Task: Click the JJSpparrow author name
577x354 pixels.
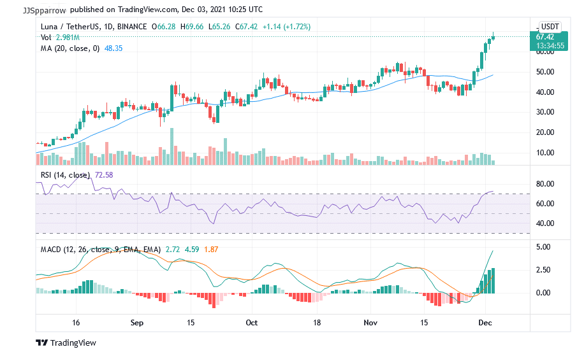Action: pyautogui.click(x=44, y=10)
